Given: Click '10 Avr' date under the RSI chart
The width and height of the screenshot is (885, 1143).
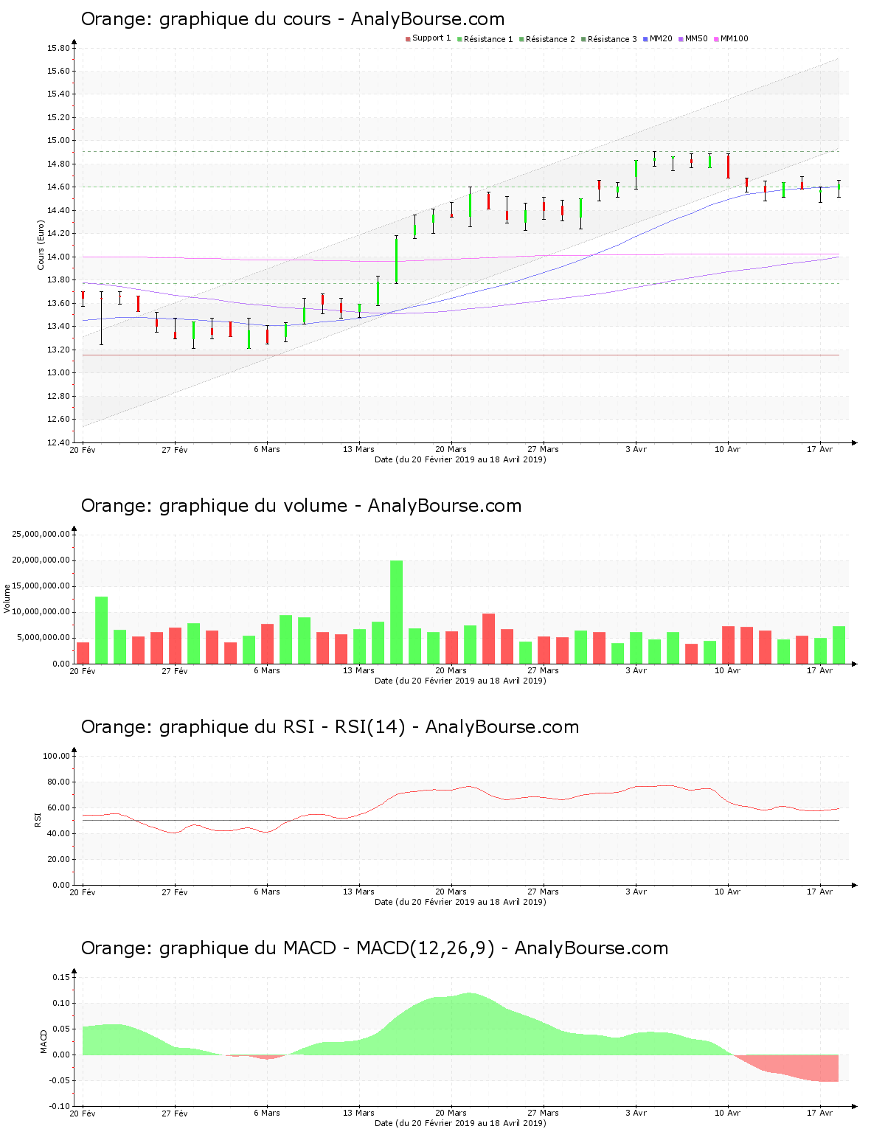Looking at the screenshot, I should [728, 892].
